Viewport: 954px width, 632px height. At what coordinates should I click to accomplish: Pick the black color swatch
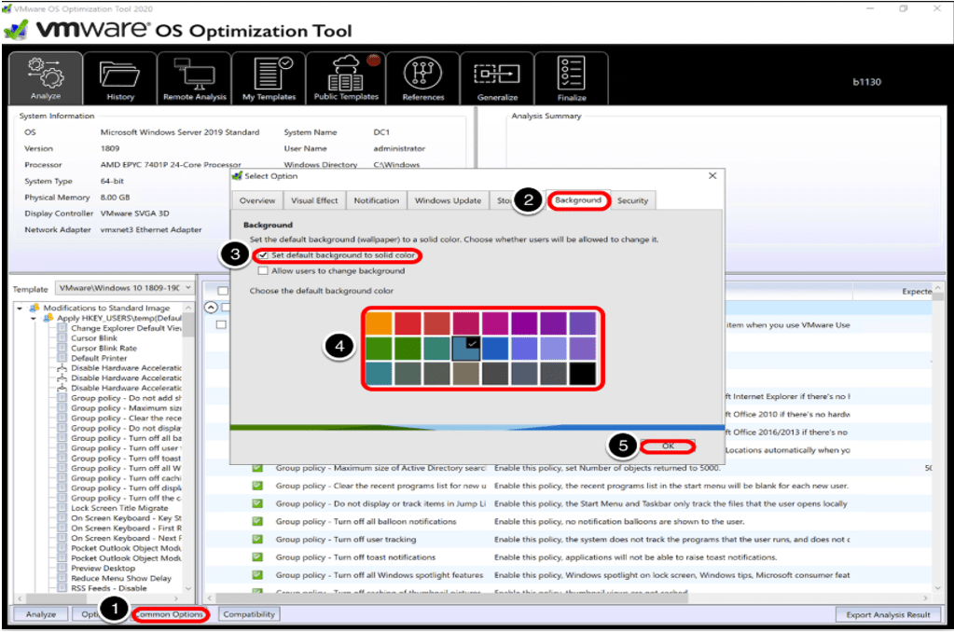click(x=582, y=373)
